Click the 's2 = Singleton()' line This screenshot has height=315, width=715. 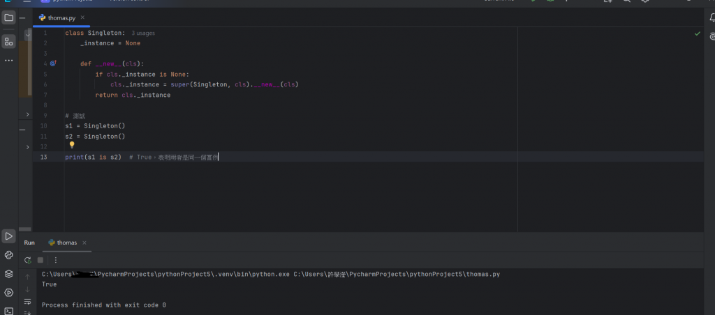point(95,137)
